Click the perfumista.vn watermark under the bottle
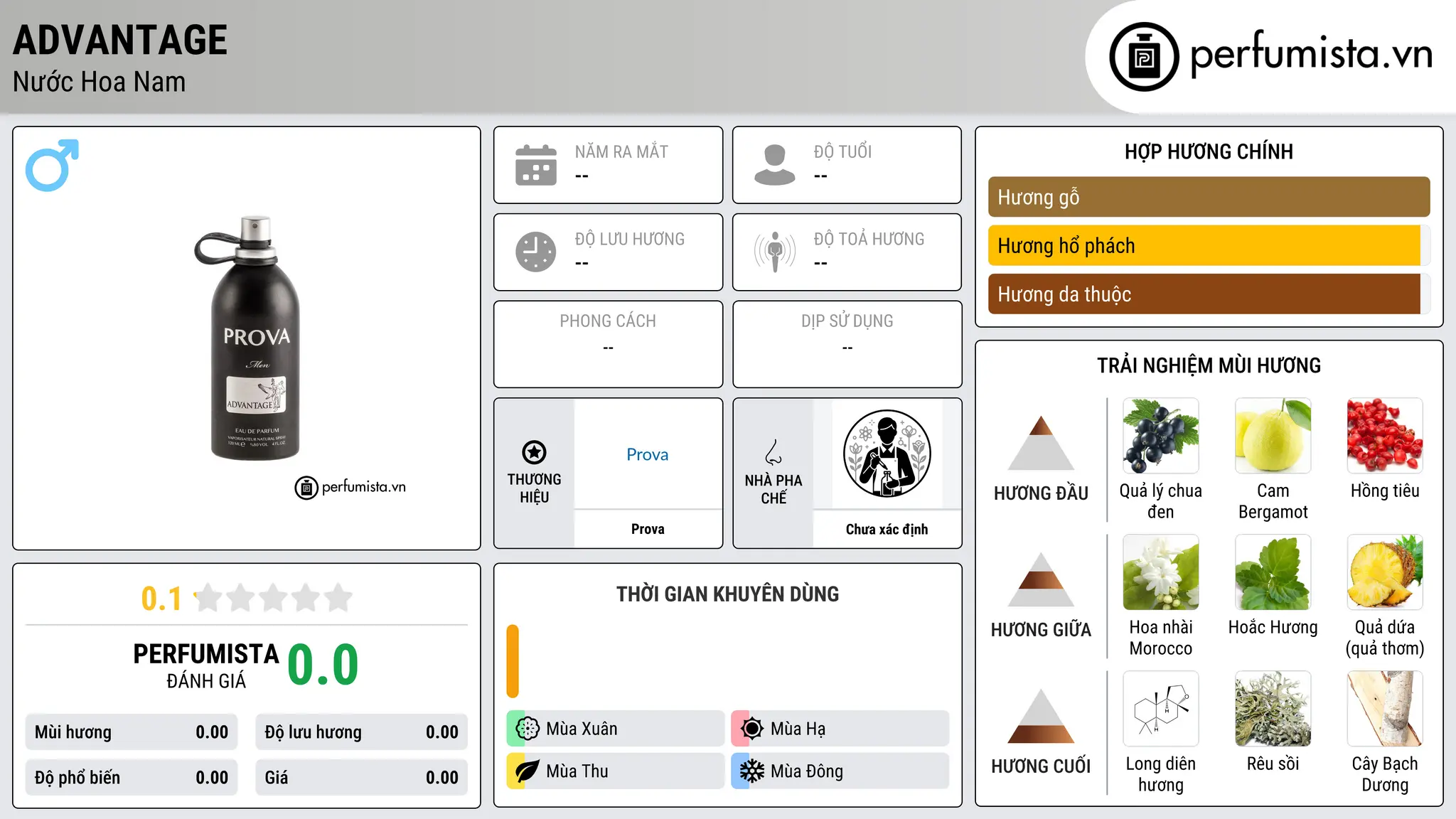Image resolution: width=1456 pixels, height=819 pixels. (x=350, y=488)
